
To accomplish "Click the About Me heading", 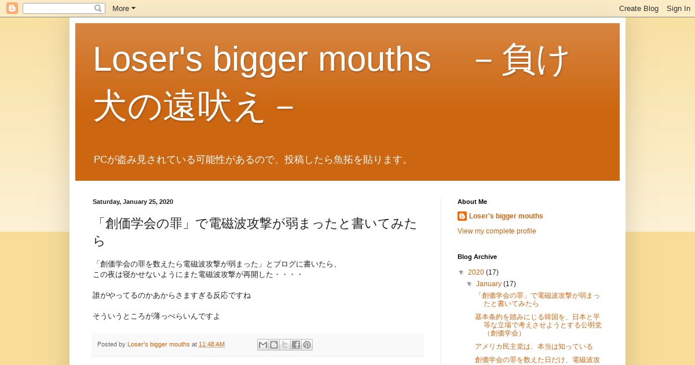I will (x=472, y=202).
